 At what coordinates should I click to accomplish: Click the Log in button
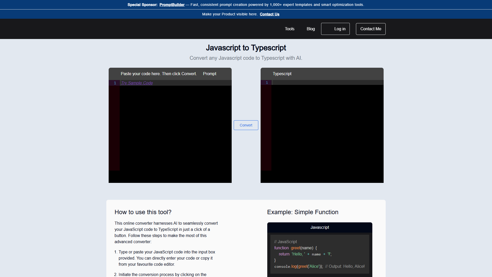click(335, 29)
